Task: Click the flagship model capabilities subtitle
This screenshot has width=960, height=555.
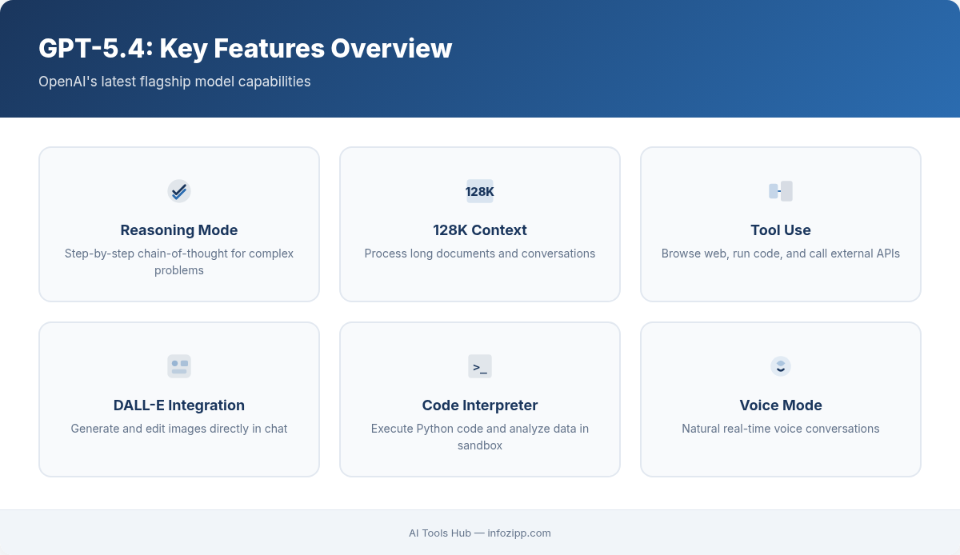Action: point(174,81)
